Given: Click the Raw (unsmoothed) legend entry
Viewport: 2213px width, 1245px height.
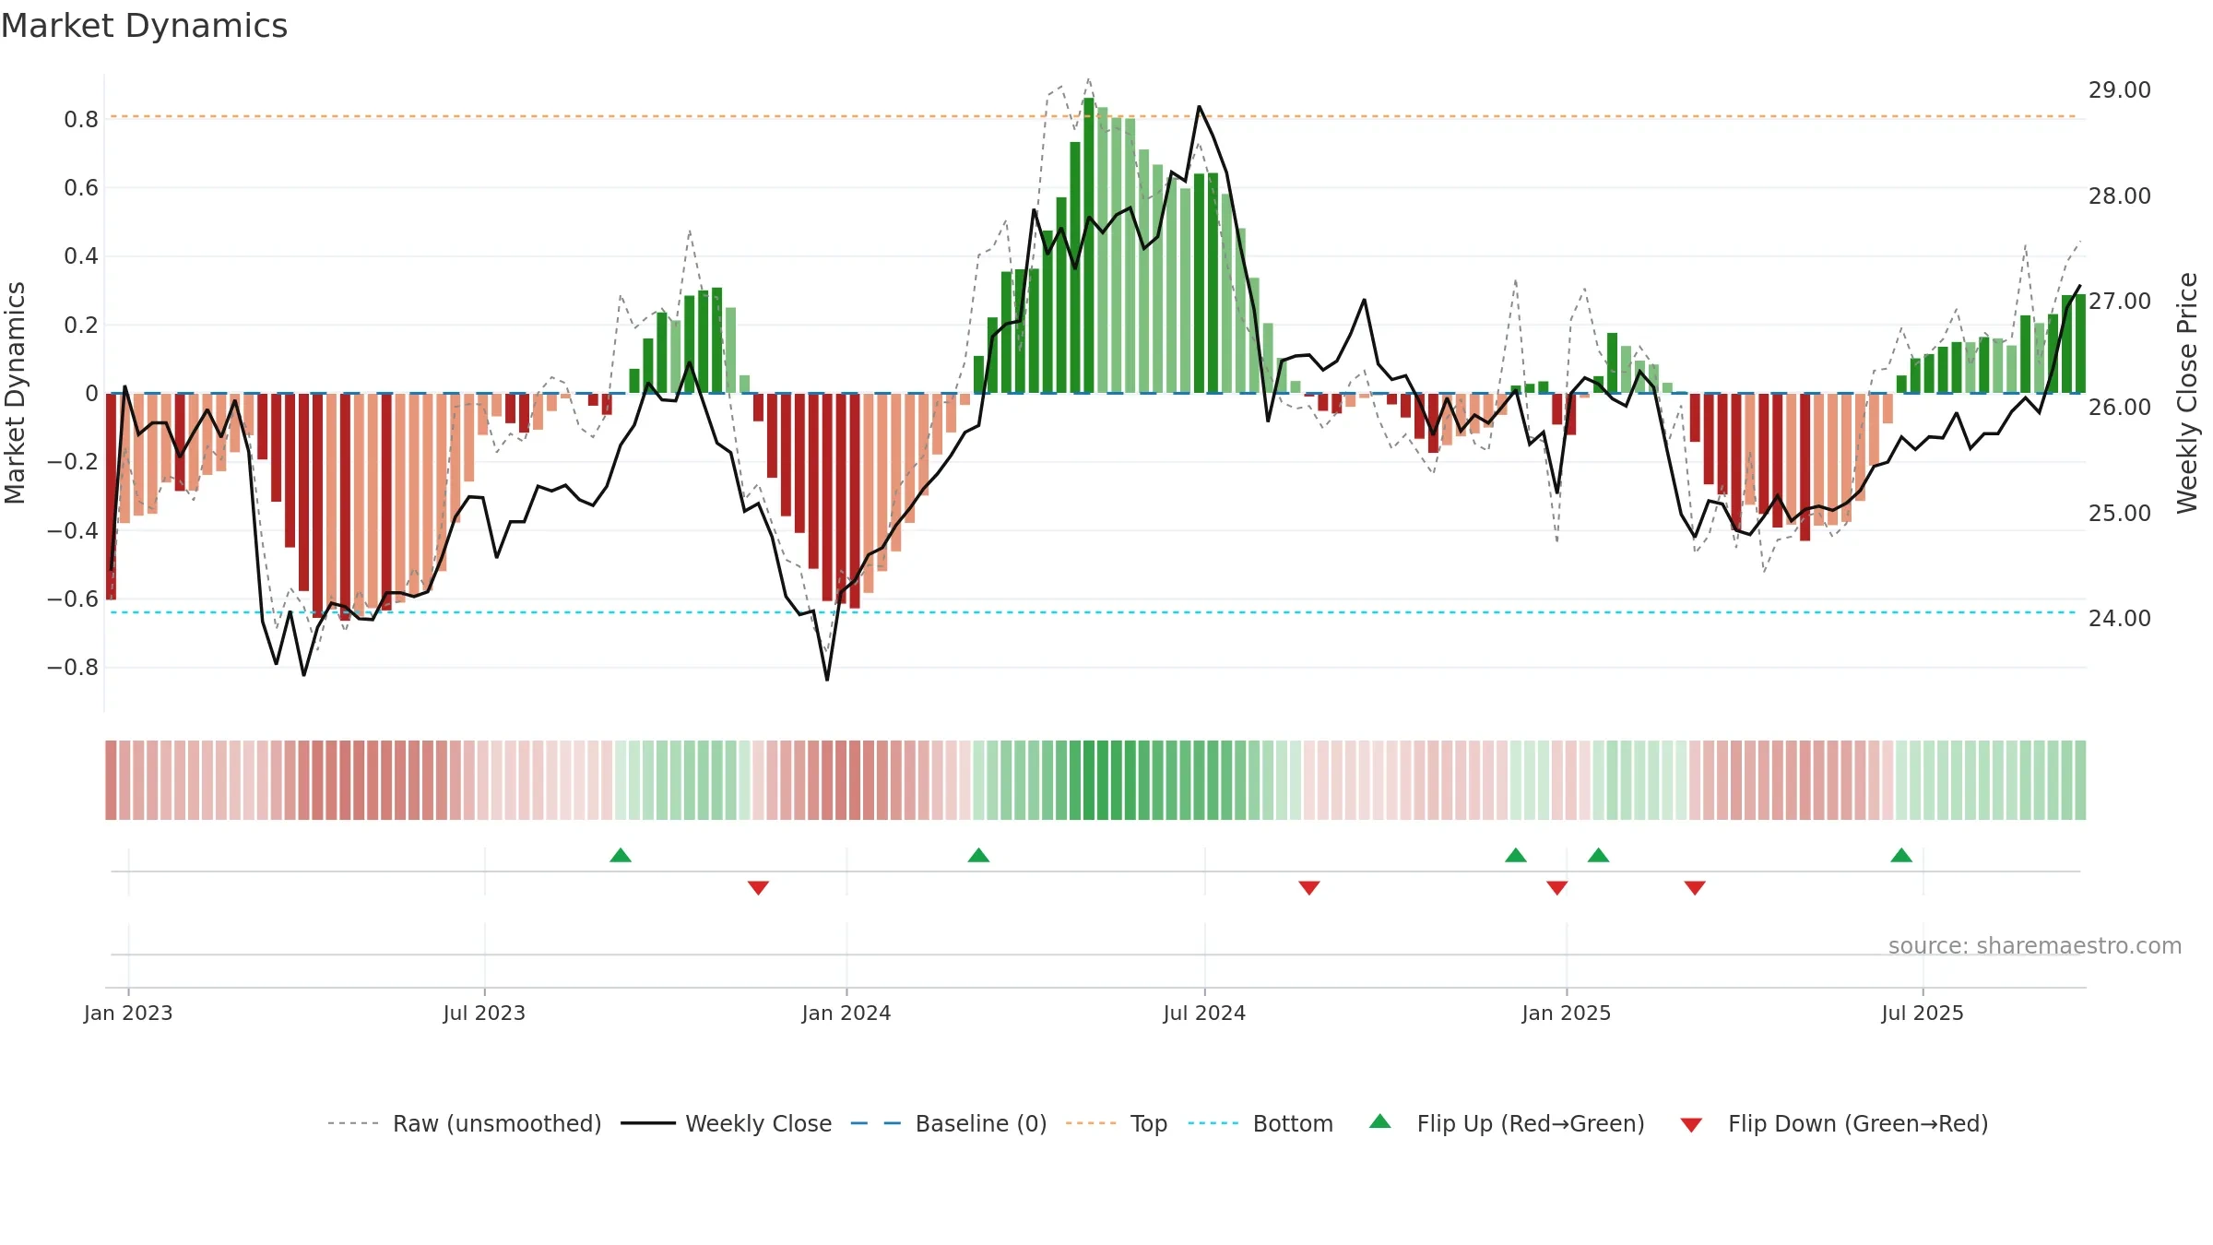Looking at the screenshot, I should (x=464, y=1123).
